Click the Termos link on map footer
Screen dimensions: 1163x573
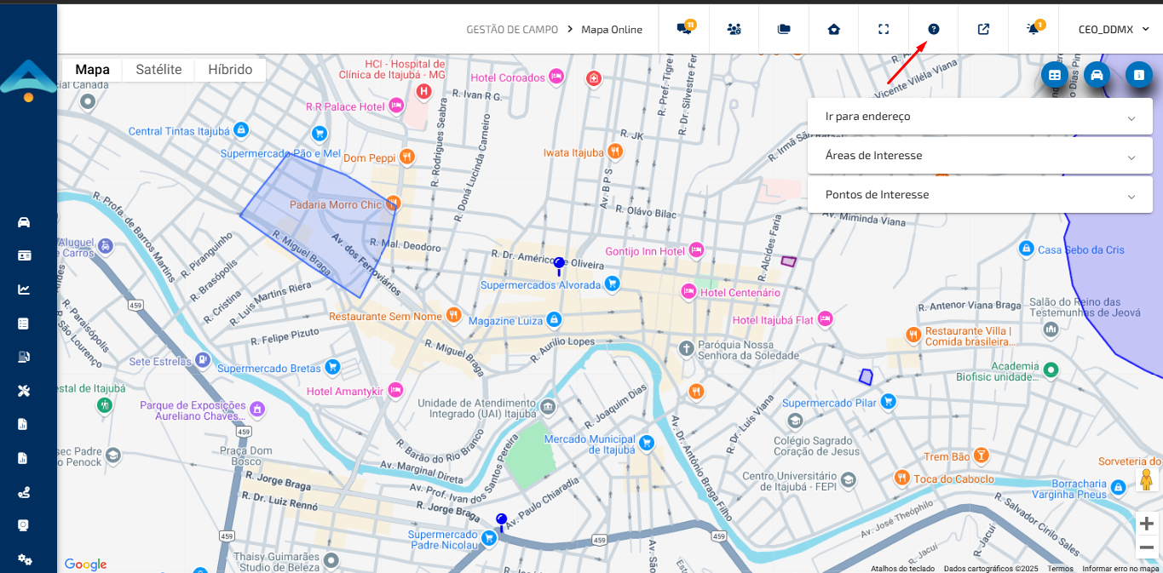tap(1061, 569)
